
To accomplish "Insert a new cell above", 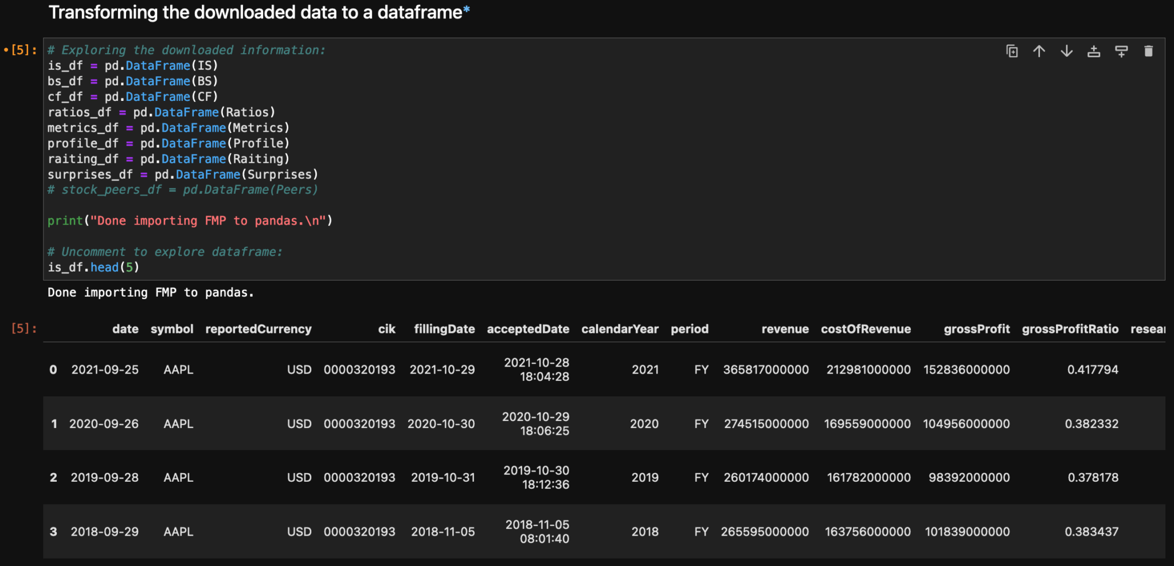I will (x=1094, y=51).
